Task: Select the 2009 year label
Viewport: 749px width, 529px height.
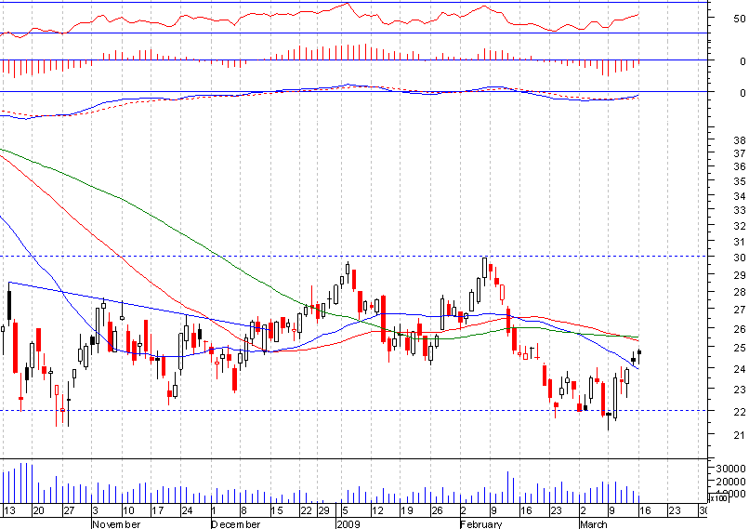Action: point(348,524)
